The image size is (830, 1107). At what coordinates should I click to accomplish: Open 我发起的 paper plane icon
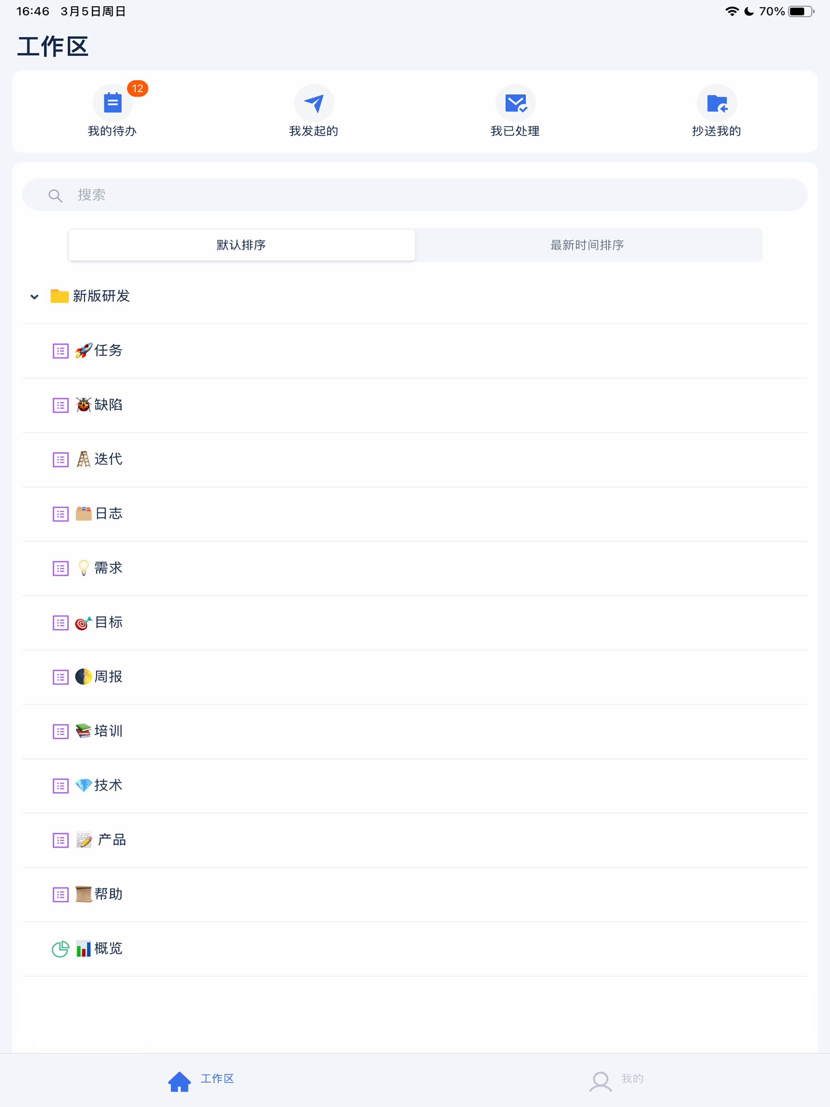(314, 104)
